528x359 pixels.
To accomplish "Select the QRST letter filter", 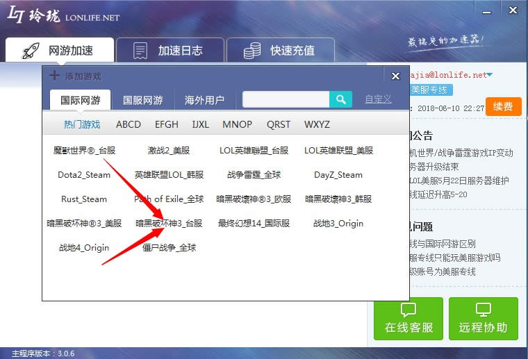I will click(x=278, y=124).
